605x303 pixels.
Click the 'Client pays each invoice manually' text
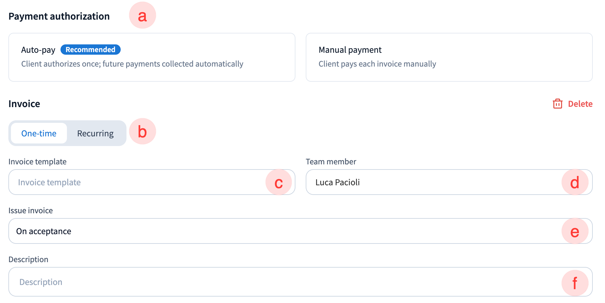[x=377, y=64]
